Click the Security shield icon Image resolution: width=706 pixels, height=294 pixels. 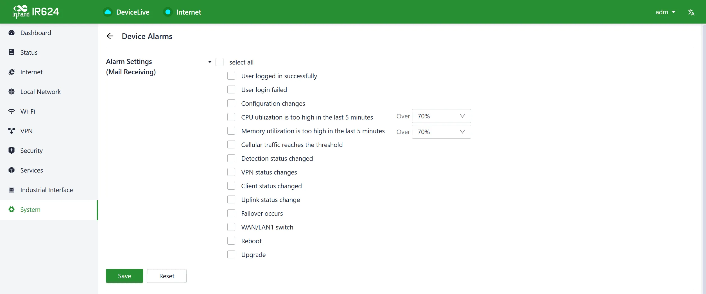coord(12,150)
